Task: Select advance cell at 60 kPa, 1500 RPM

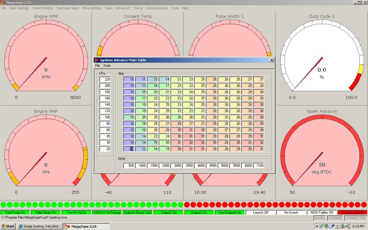Action: pos(152,130)
